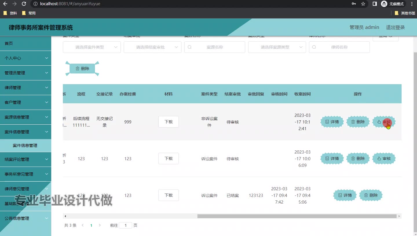Click the 管理员 admin user label
Image resolution: width=417 pixels, height=236 pixels.
pos(364,27)
